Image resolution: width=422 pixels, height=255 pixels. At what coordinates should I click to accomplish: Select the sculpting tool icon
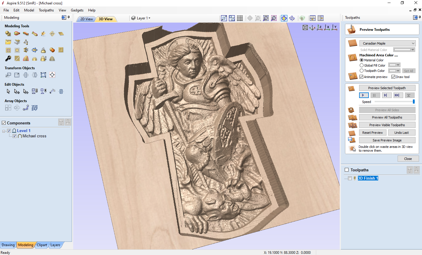pos(43,34)
